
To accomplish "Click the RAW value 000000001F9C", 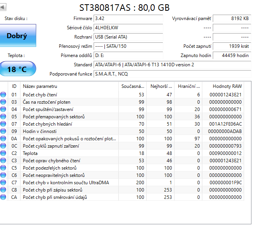I will point(226,182).
